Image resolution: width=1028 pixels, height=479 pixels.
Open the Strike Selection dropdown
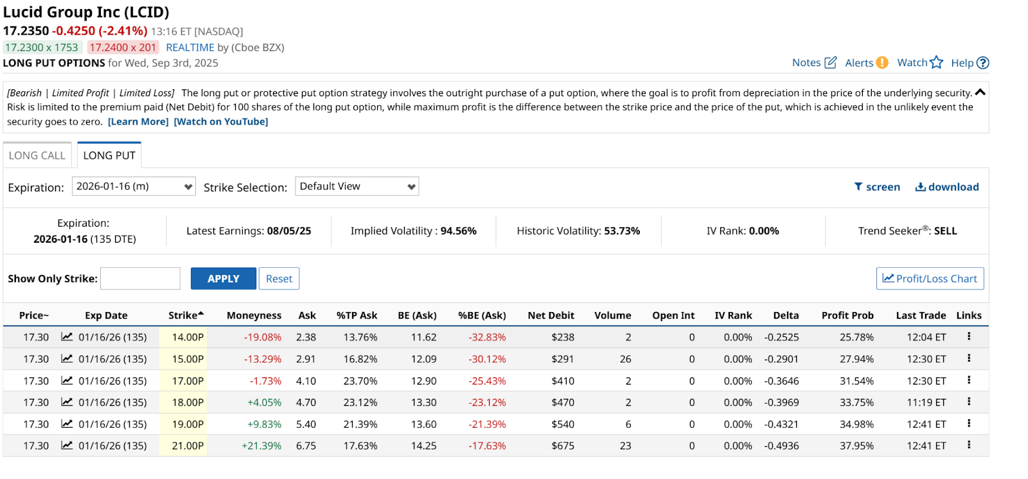(x=357, y=186)
